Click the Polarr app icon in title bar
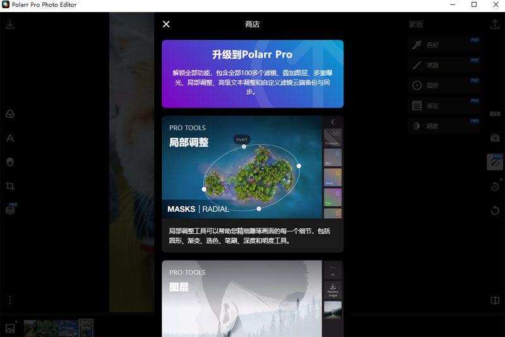The width and height of the screenshot is (505, 337). pyautogui.click(x=6, y=4)
